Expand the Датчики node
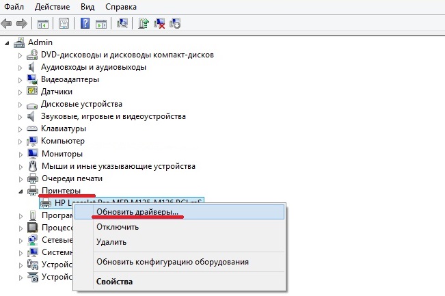Viewport: 445px width, 296px height. (20, 92)
